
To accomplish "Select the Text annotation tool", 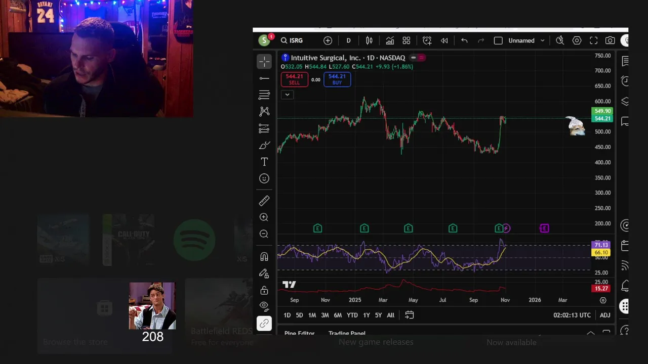I will point(264,162).
